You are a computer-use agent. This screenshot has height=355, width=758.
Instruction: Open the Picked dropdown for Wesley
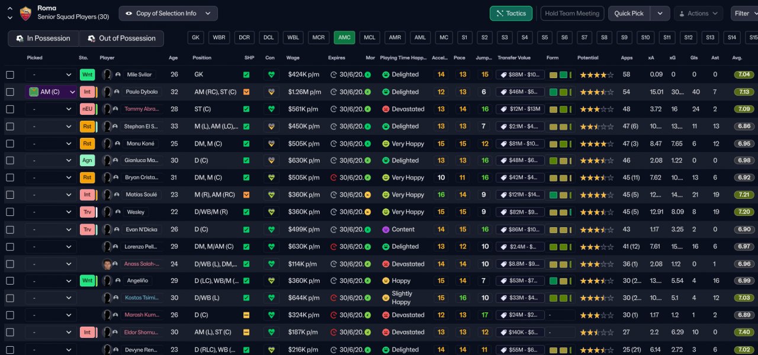[x=51, y=212]
